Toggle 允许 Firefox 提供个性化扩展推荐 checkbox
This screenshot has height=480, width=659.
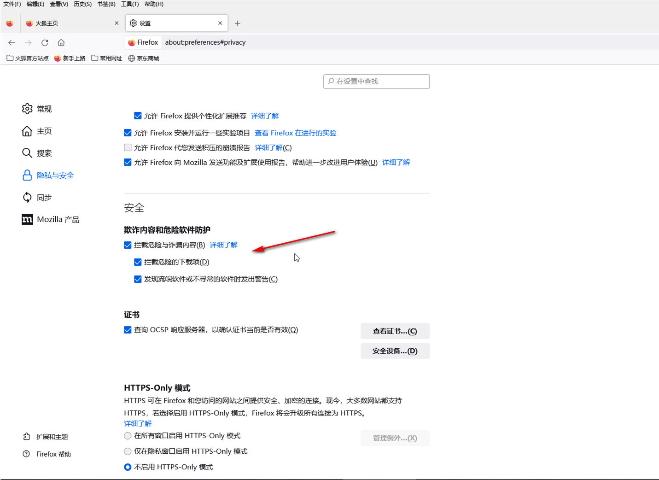pos(138,116)
